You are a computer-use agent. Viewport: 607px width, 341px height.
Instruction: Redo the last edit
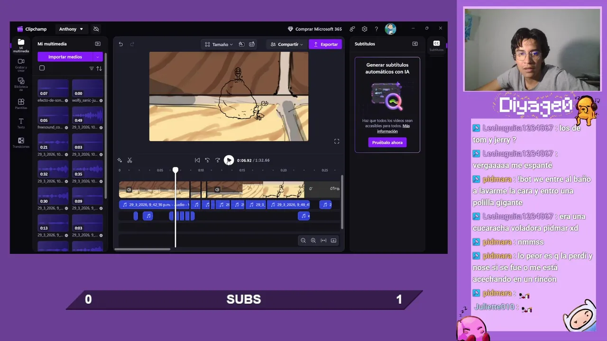tap(132, 44)
